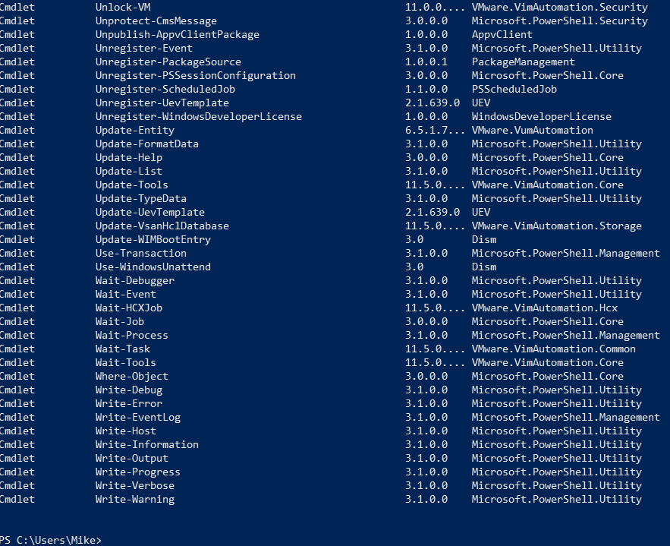Click the Unpublish-AppvClientPackage entry
The height and width of the screenshot is (546, 670).
point(177,34)
